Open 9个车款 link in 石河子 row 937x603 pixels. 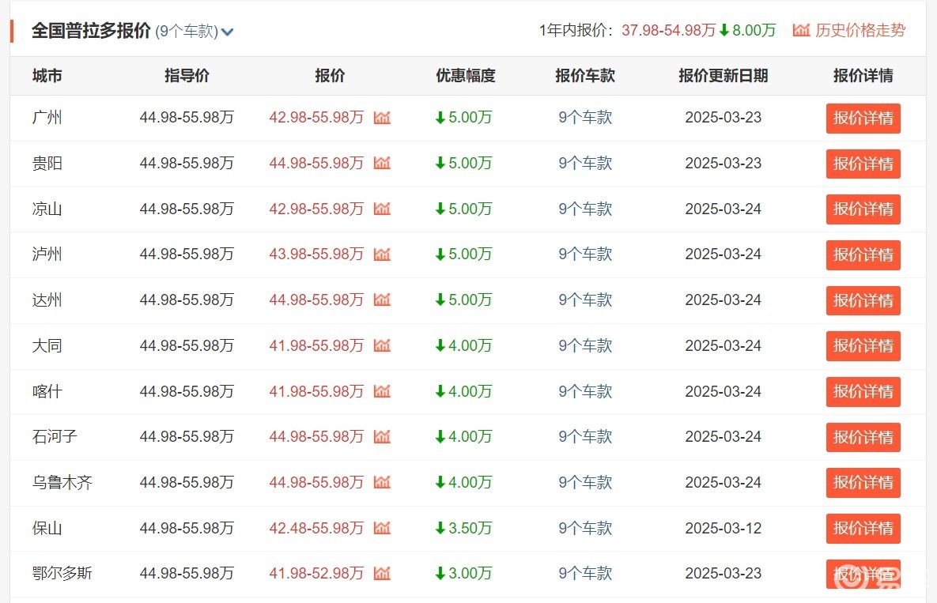click(585, 437)
